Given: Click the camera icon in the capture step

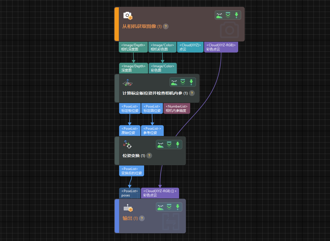Looking at the screenshot, I should point(128,16).
